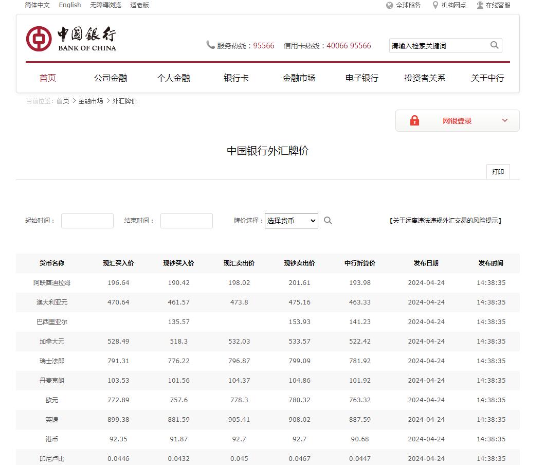Switch the site to English
The width and height of the screenshot is (545, 465).
point(70,5)
